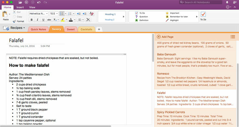Open the Sweet section tab

(x=71, y=30)
